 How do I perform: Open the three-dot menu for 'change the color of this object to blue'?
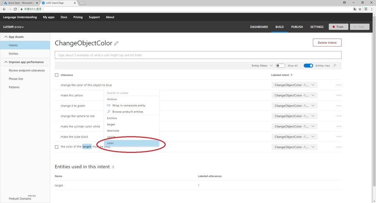pyautogui.click(x=339, y=85)
